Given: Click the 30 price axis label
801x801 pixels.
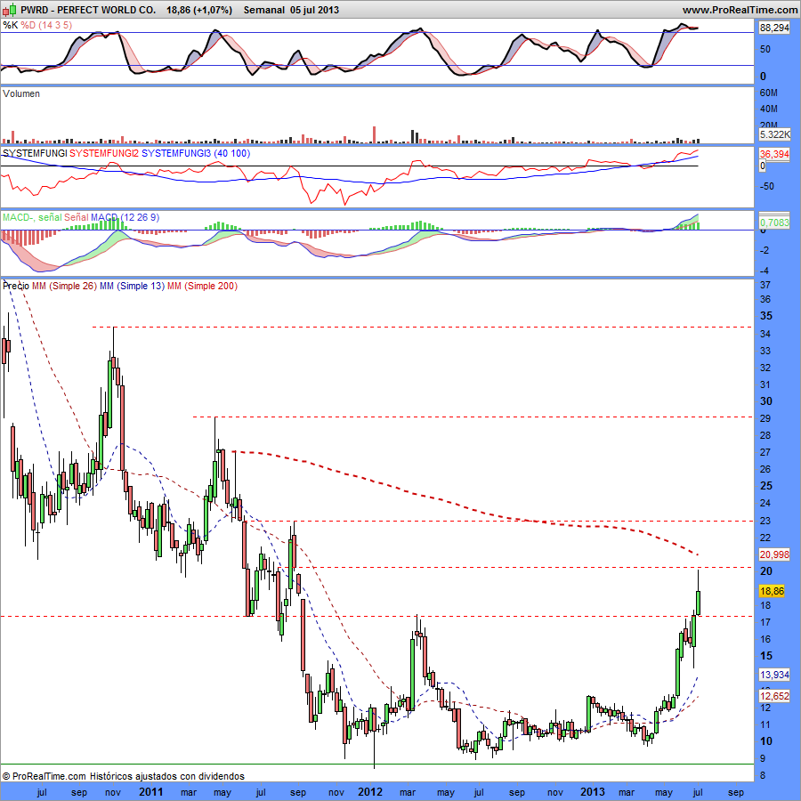Looking at the screenshot, I should tap(766, 401).
